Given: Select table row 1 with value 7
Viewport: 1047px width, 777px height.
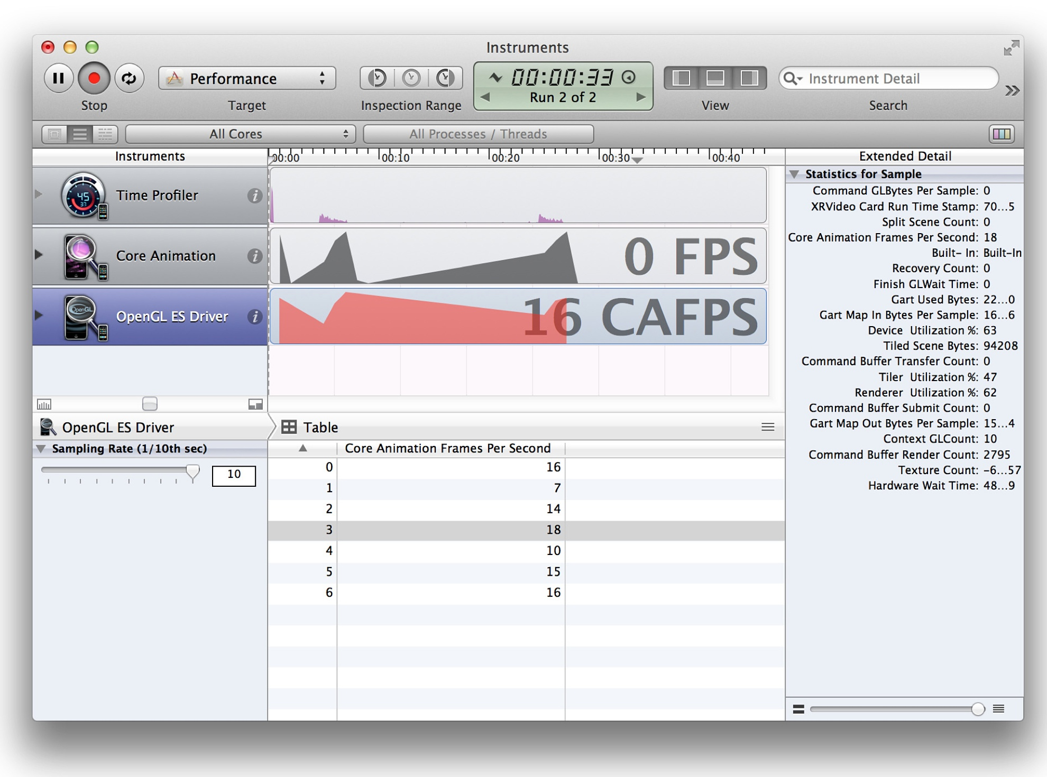Looking at the screenshot, I should (526, 488).
